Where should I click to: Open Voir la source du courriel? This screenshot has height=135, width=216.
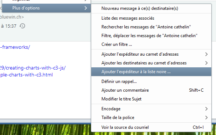click(151, 127)
